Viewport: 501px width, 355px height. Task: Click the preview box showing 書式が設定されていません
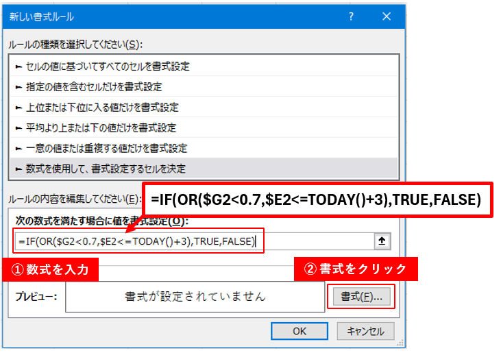click(195, 297)
